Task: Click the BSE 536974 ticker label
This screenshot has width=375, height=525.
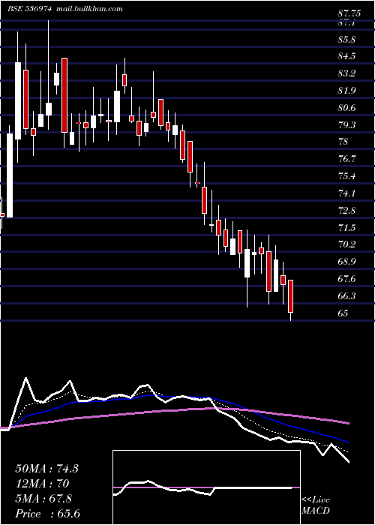Action: pos(29,9)
